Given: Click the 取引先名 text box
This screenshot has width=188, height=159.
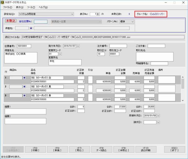Looking at the screenshot, I should 155,57.
